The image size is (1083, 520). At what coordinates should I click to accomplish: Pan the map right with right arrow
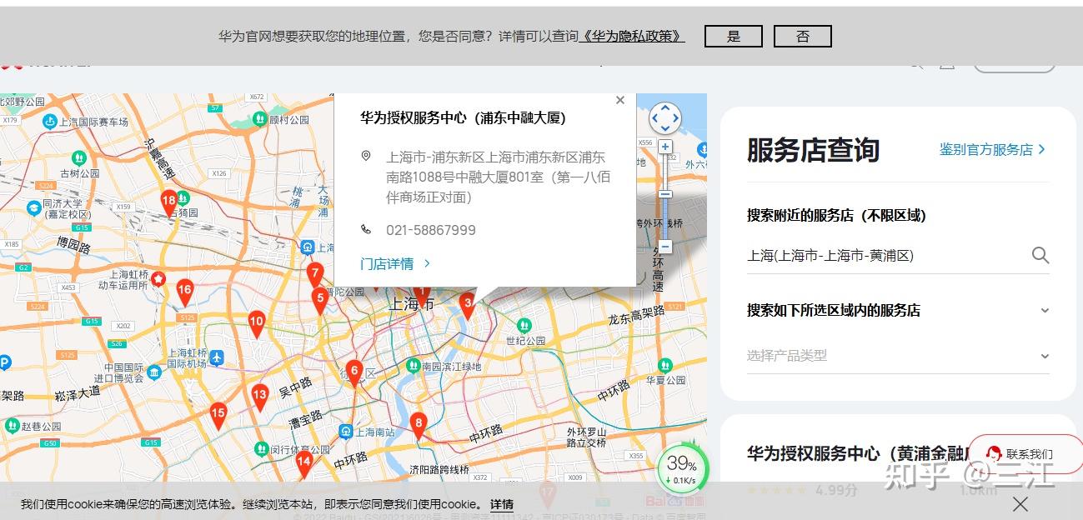pyautogui.click(x=676, y=118)
